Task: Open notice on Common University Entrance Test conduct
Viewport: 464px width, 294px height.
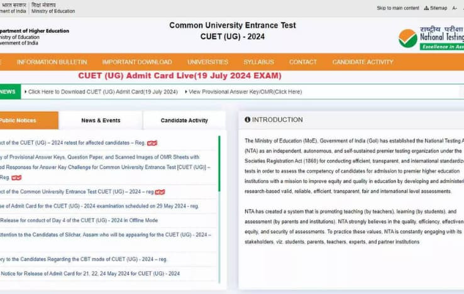Action: [77, 192]
